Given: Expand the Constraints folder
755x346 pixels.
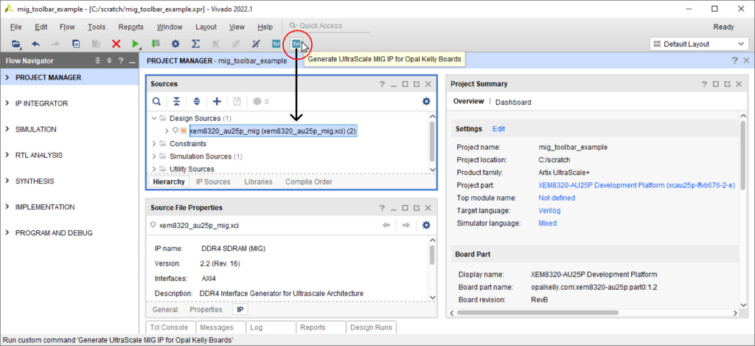Looking at the screenshot, I should click(x=154, y=144).
